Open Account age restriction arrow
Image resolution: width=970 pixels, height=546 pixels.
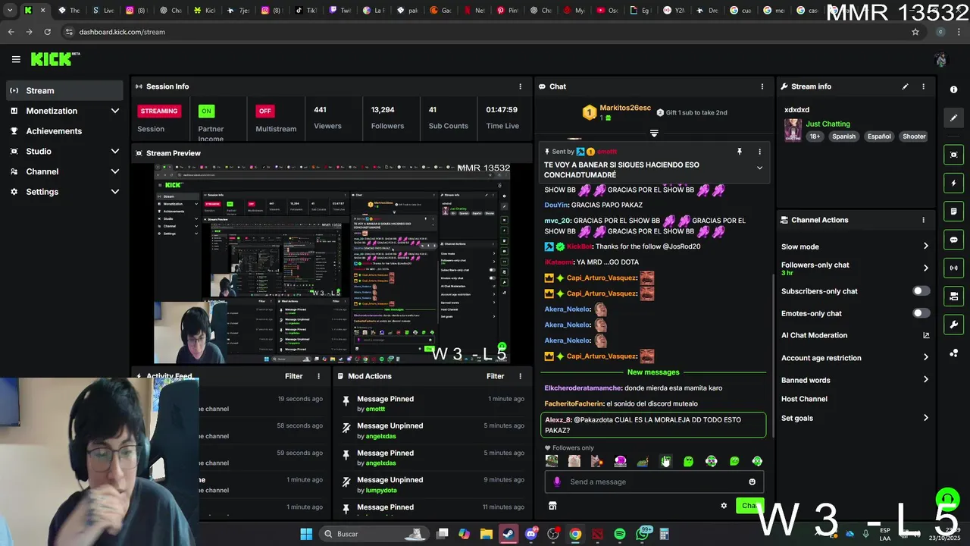point(925,357)
